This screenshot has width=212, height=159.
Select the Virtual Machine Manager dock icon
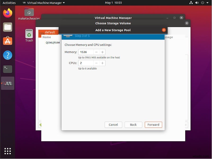coord(7,83)
